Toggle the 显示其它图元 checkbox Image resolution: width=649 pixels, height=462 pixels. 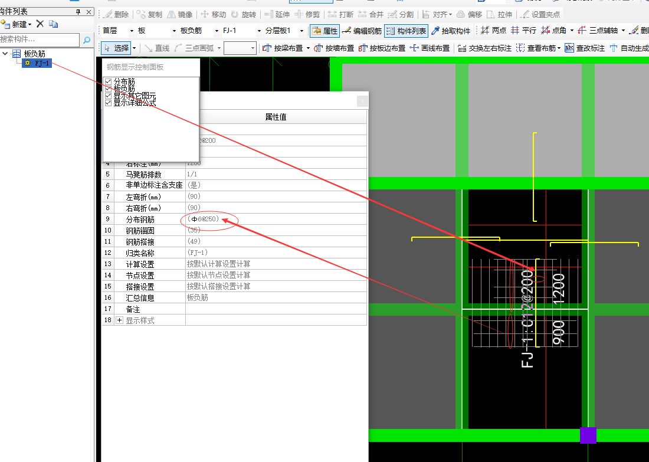click(108, 96)
